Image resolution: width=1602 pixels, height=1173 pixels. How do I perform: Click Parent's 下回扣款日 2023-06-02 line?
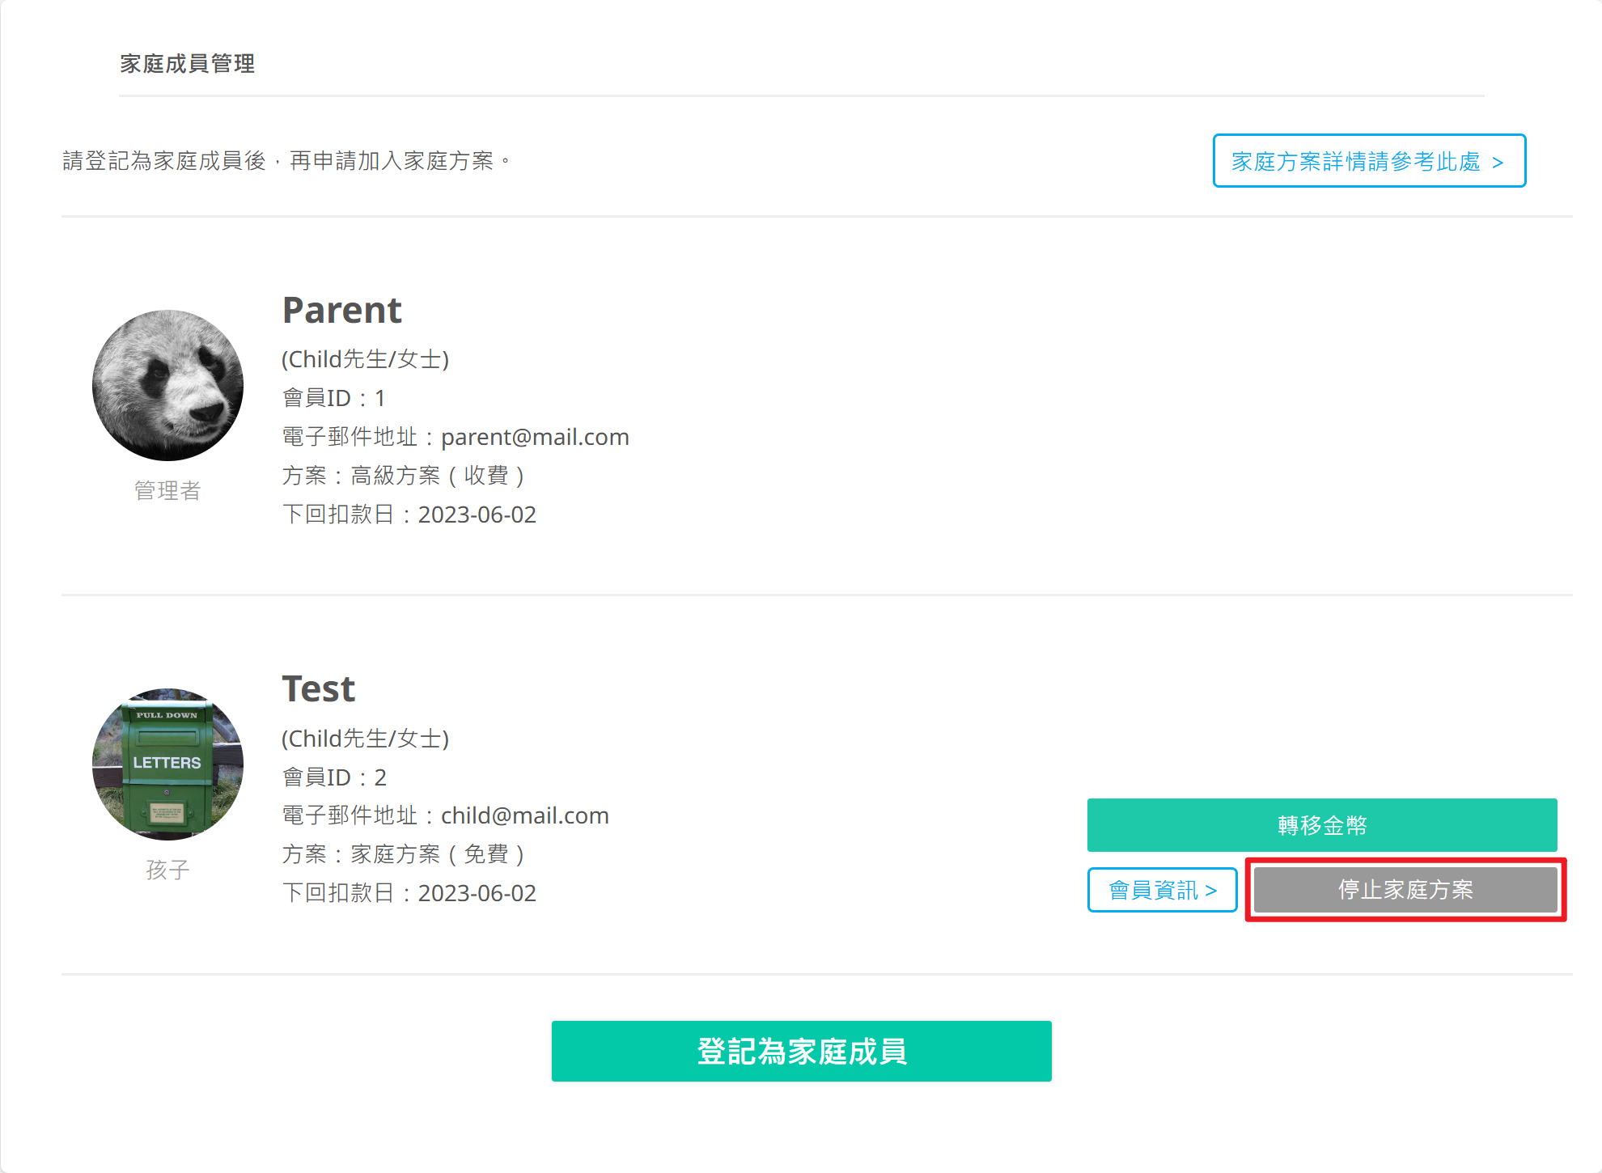coord(409,515)
